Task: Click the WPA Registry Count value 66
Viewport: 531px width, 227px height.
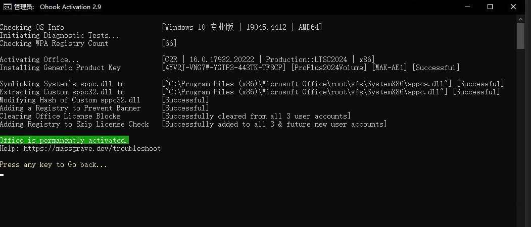Action: [169, 43]
